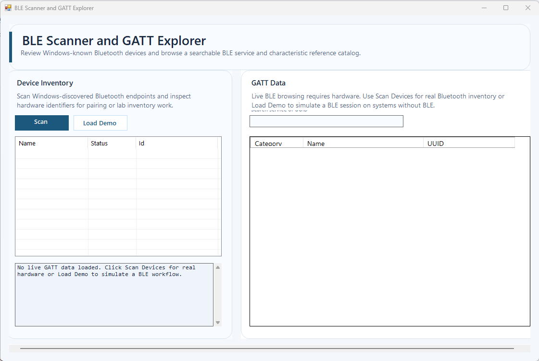Click the Load Demo button
The width and height of the screenshot is (539, 361).
click(100, 123)
